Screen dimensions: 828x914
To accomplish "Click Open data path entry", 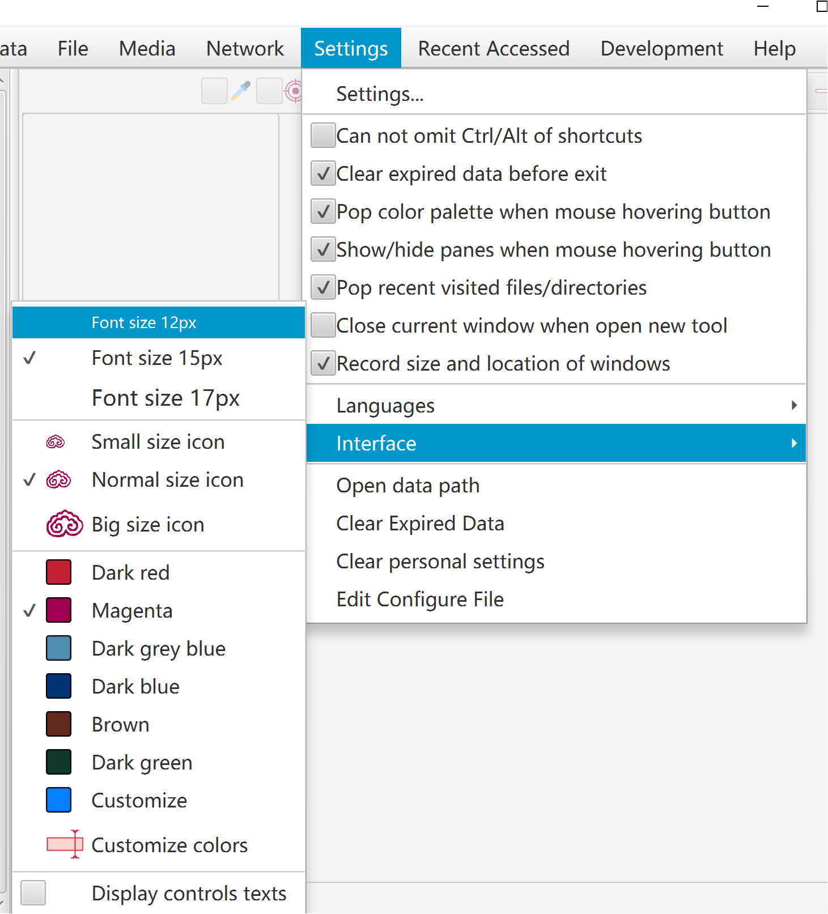I will pyautogui.click(x=407, y=486).
